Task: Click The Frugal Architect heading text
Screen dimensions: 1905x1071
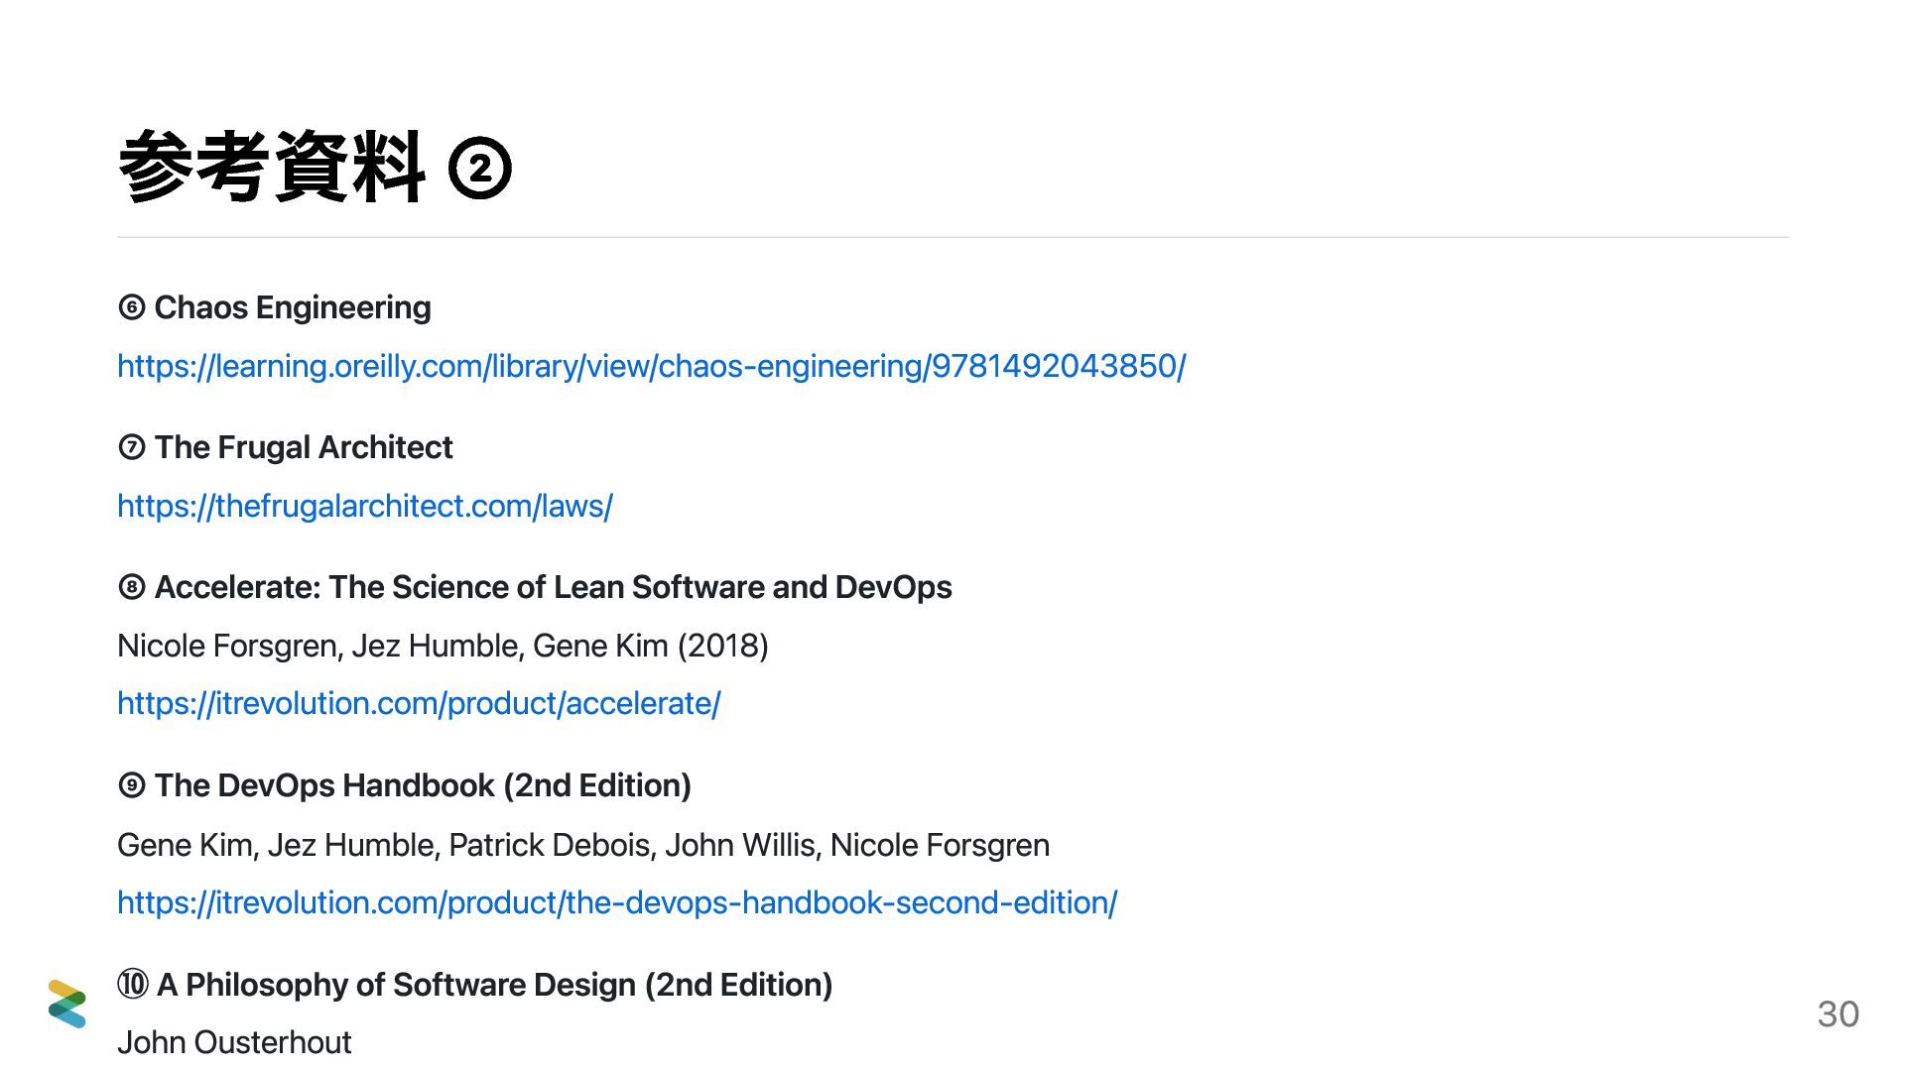Action: [x=304, y=447]
